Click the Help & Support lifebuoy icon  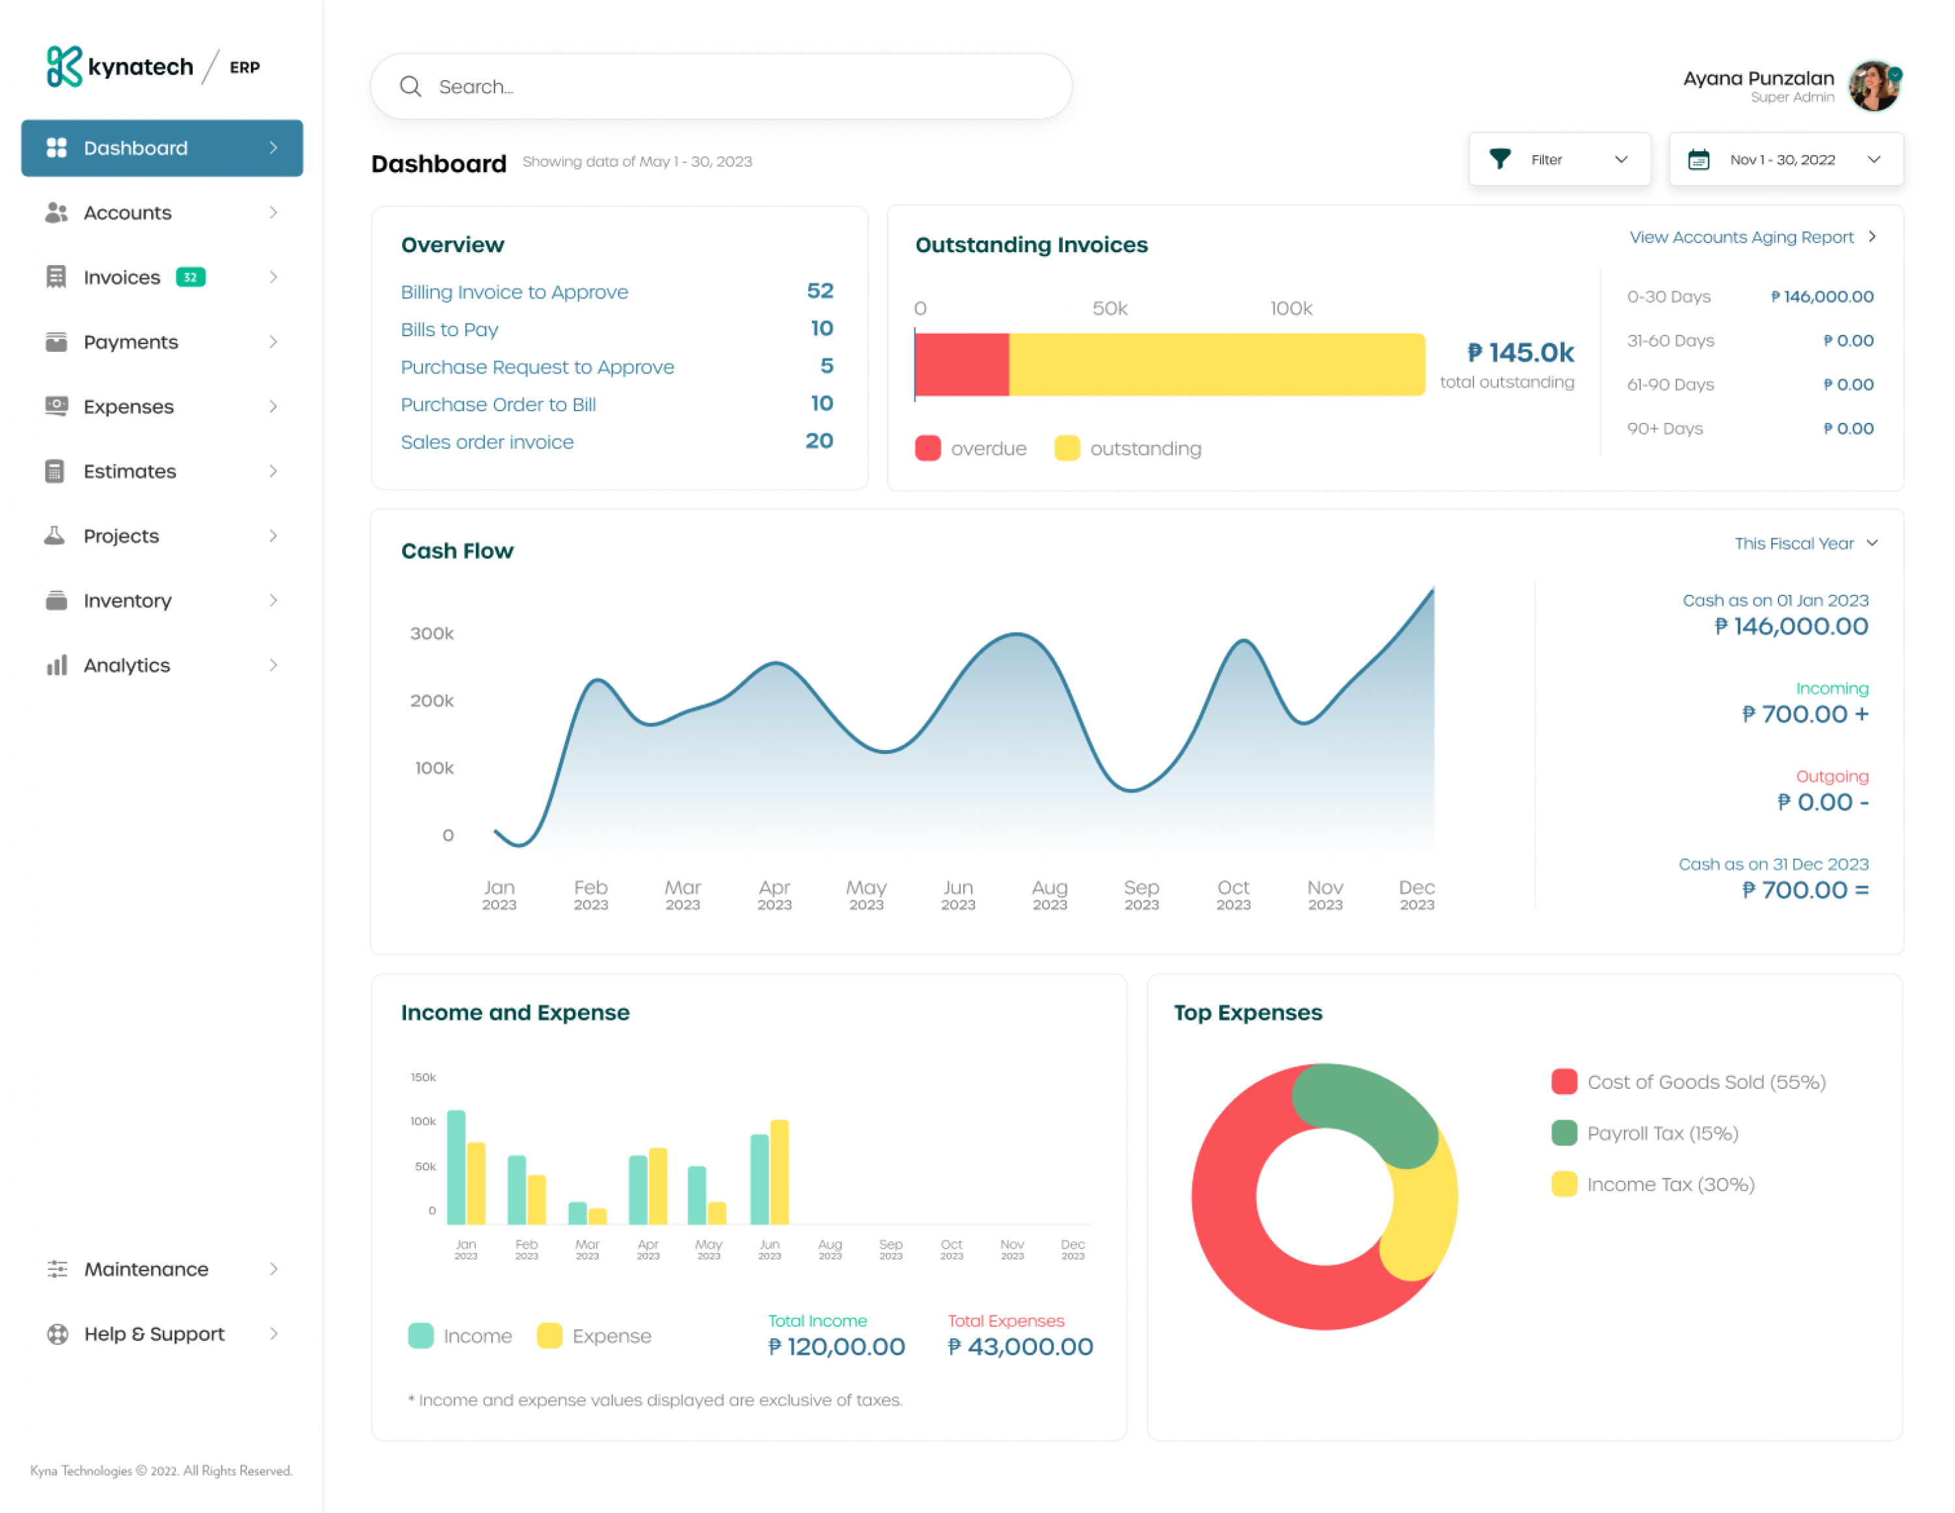coord(57,1334)
